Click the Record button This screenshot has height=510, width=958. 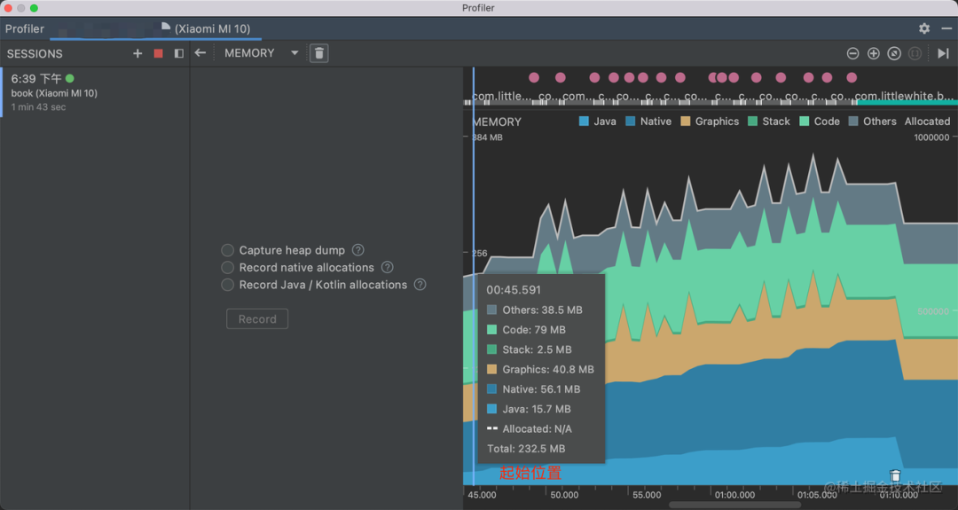[257, 318]
